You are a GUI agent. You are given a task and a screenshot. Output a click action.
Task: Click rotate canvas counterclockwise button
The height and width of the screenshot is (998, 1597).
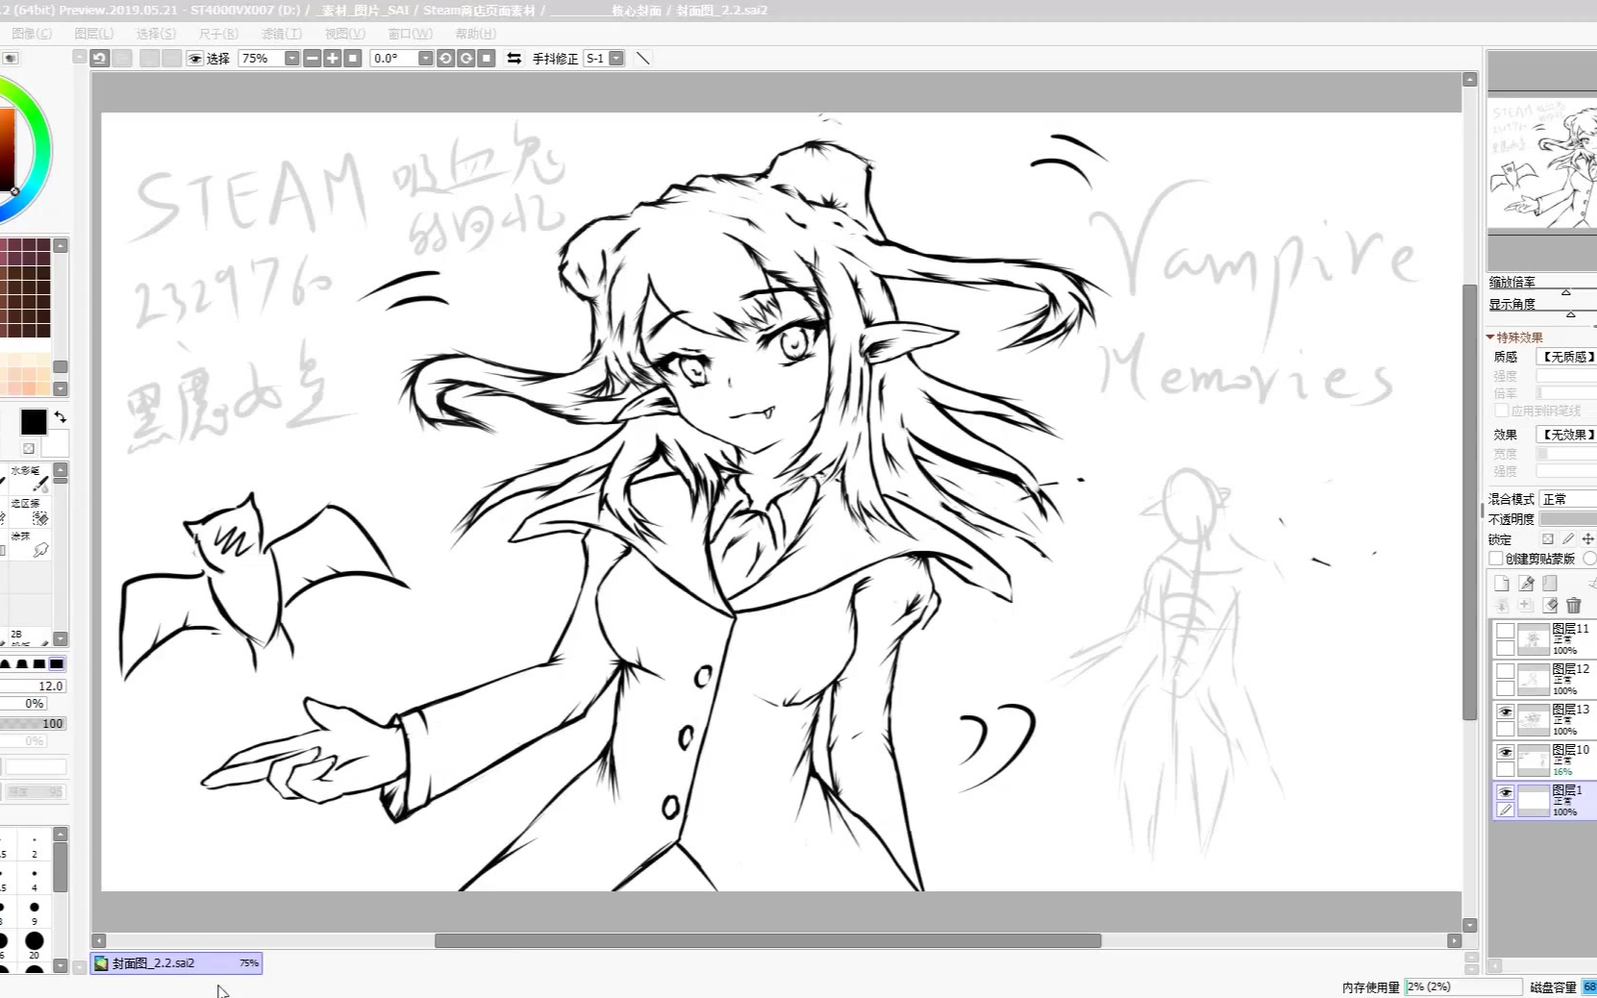(x=445, y=59)
